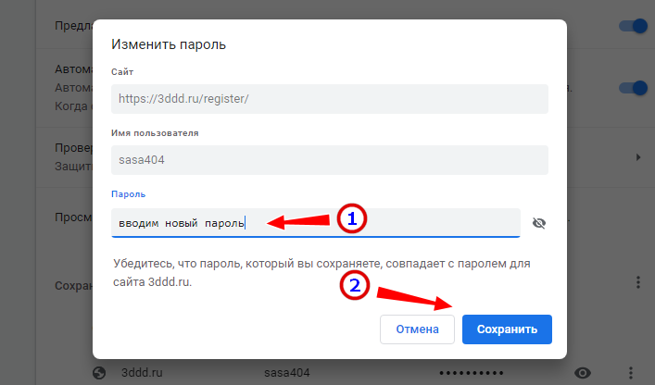
Task: Toggle the top offer-to-save passwords switch
Action: [x=634, y=26]
